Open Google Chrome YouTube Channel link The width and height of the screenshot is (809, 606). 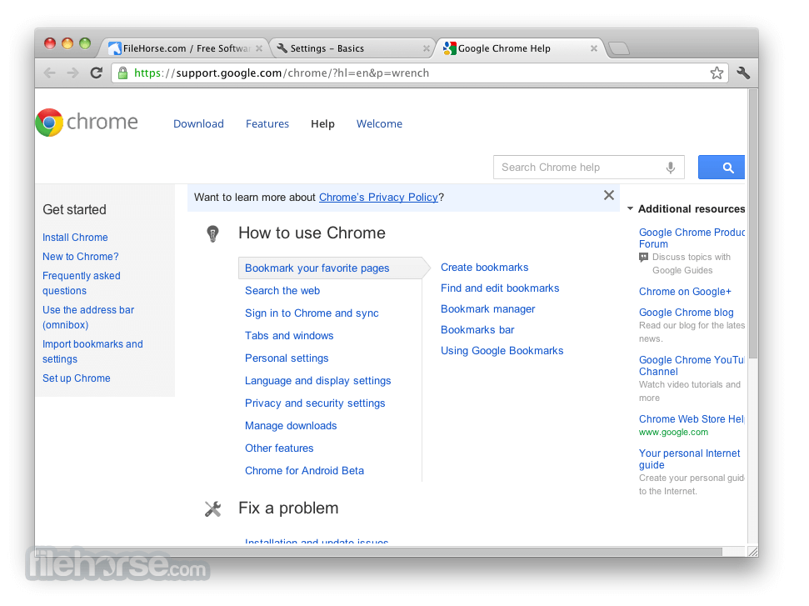692,365
